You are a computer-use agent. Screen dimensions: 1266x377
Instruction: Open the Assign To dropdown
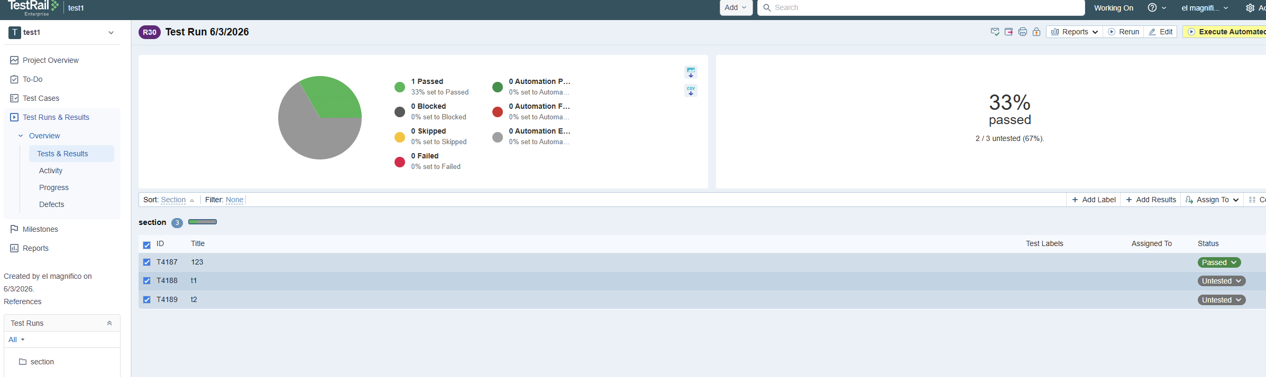pos(1212,200)
